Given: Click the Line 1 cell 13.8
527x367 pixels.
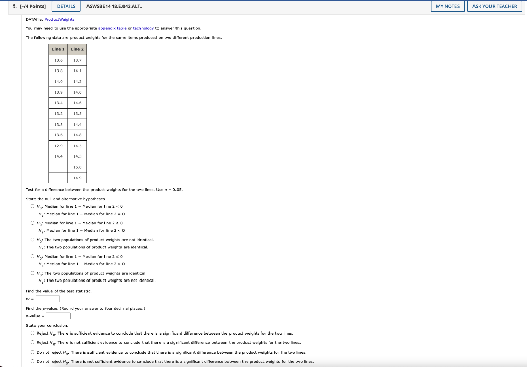Looking at the screenshot, I should 58,71.
